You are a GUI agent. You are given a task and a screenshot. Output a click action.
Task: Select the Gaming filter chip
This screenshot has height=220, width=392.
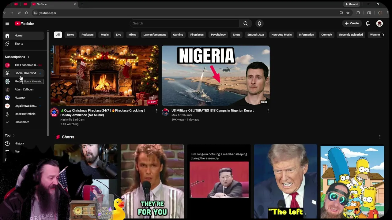[178, 35]
